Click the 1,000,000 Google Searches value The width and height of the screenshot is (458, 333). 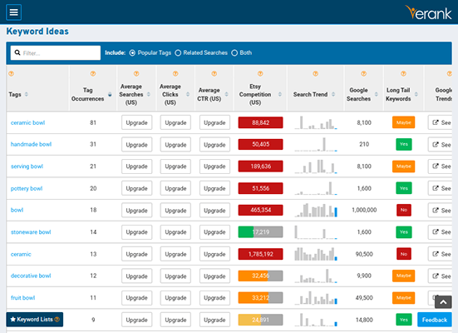pos(364,210)
